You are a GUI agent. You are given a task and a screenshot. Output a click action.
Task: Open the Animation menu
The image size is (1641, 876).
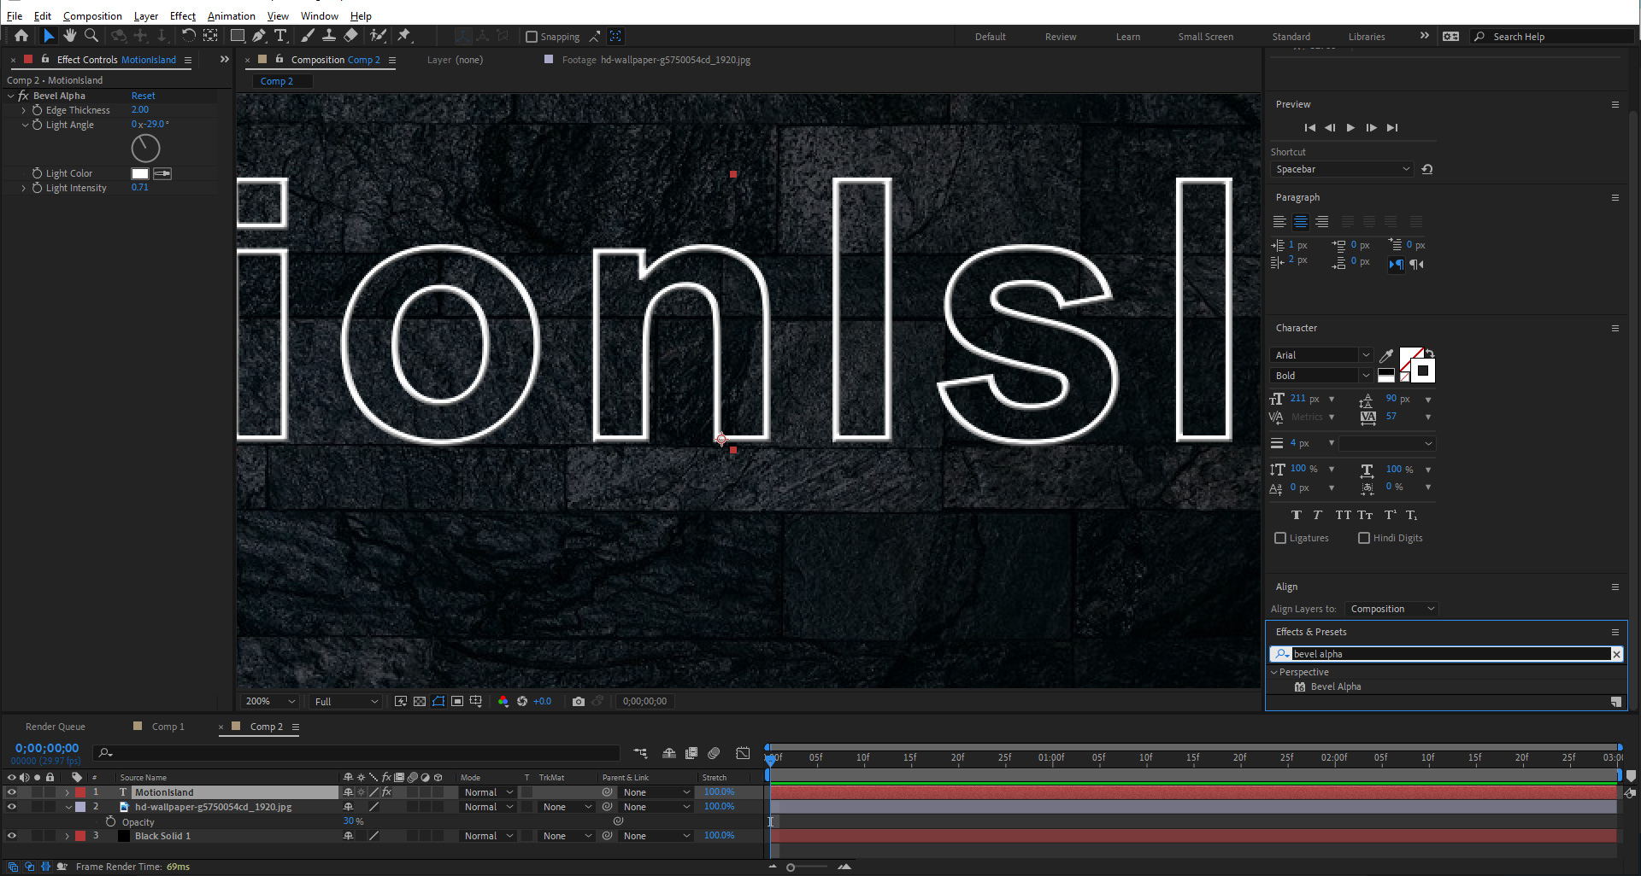[x=231, y=16]
